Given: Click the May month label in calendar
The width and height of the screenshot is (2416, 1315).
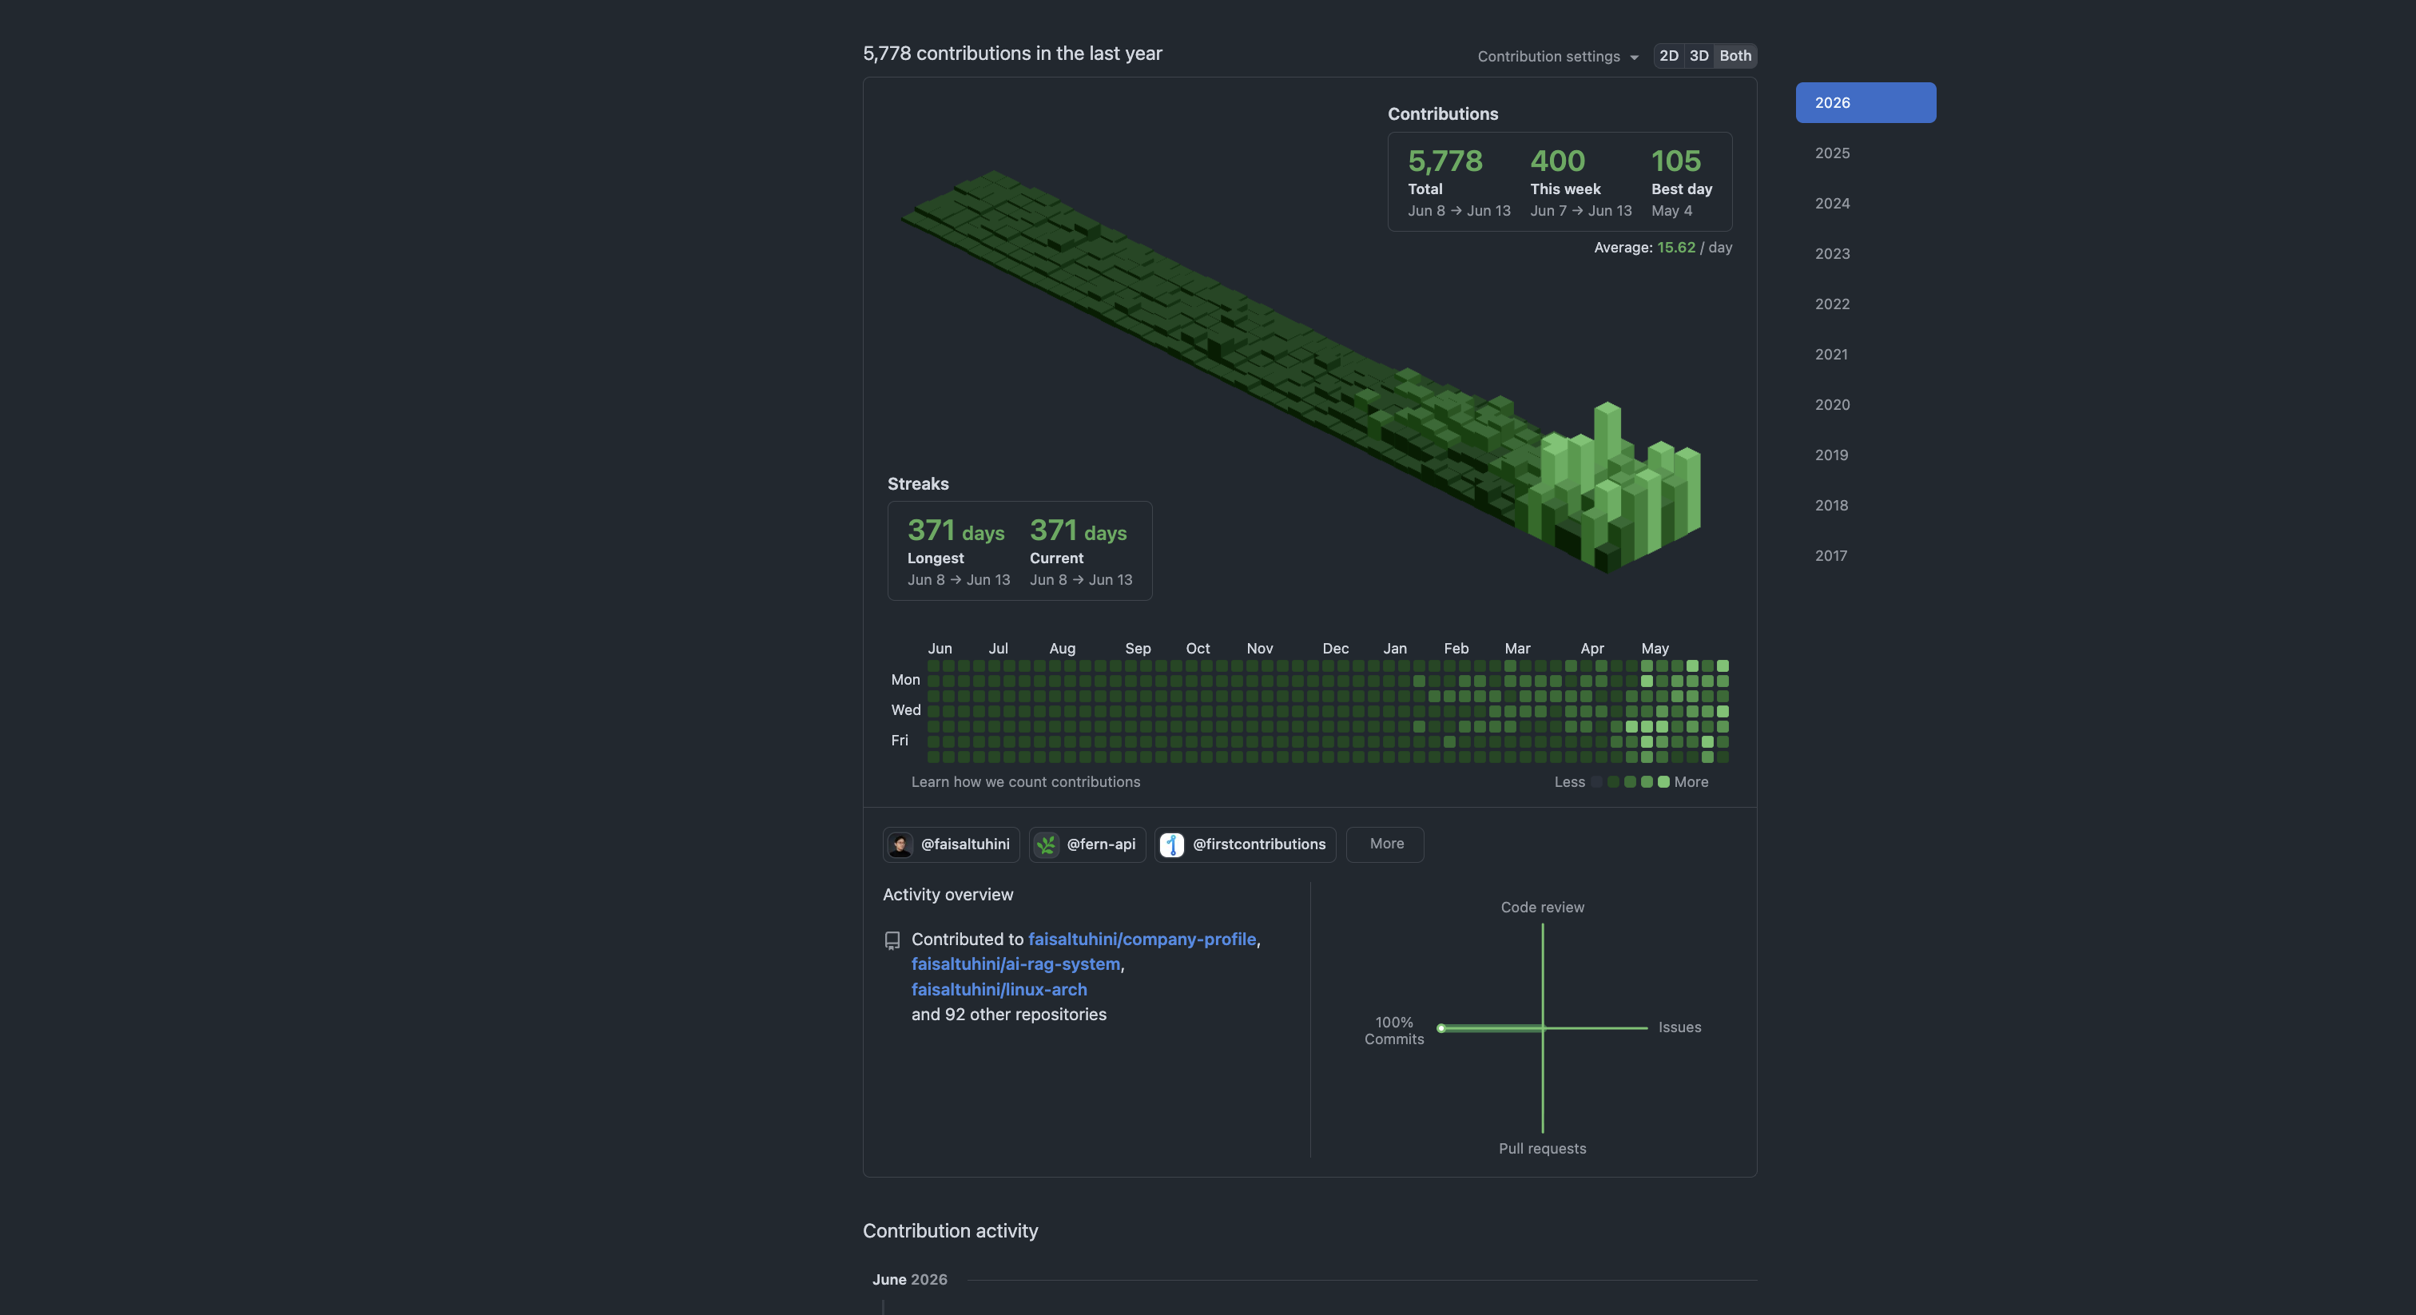Looking at the screenshot, I should [1655, 648].
